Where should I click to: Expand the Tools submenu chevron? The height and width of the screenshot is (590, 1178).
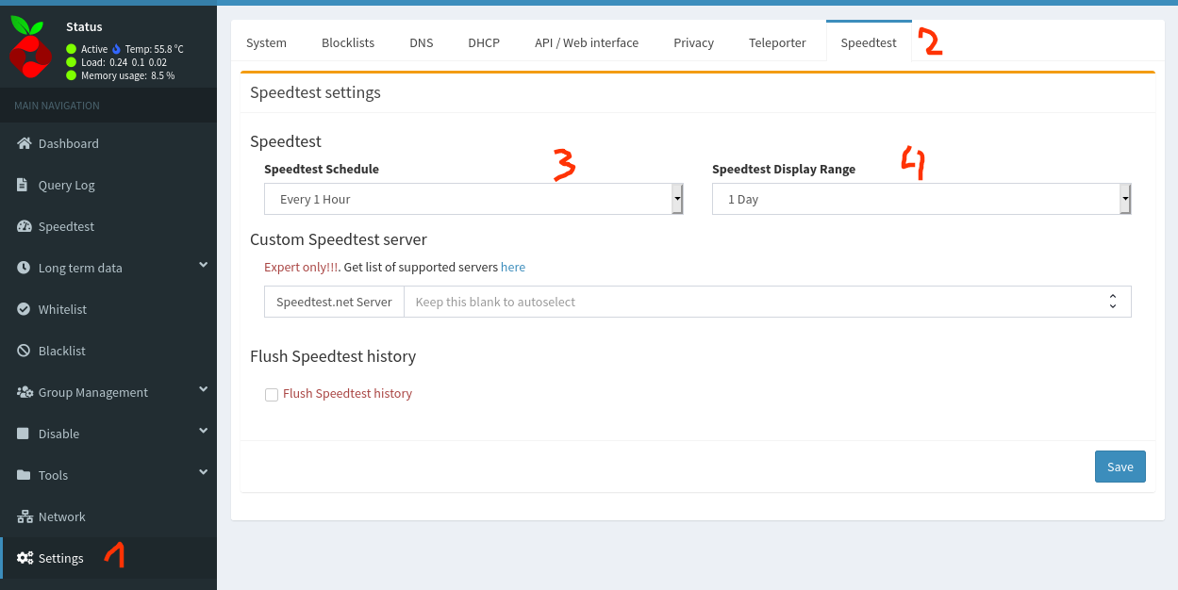(203, 473)
